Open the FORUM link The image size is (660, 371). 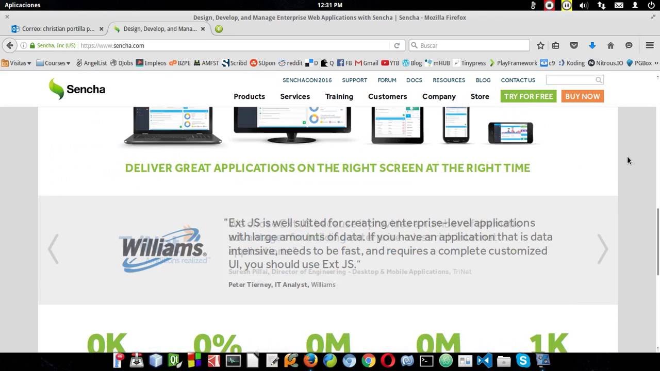pos(387,80)
